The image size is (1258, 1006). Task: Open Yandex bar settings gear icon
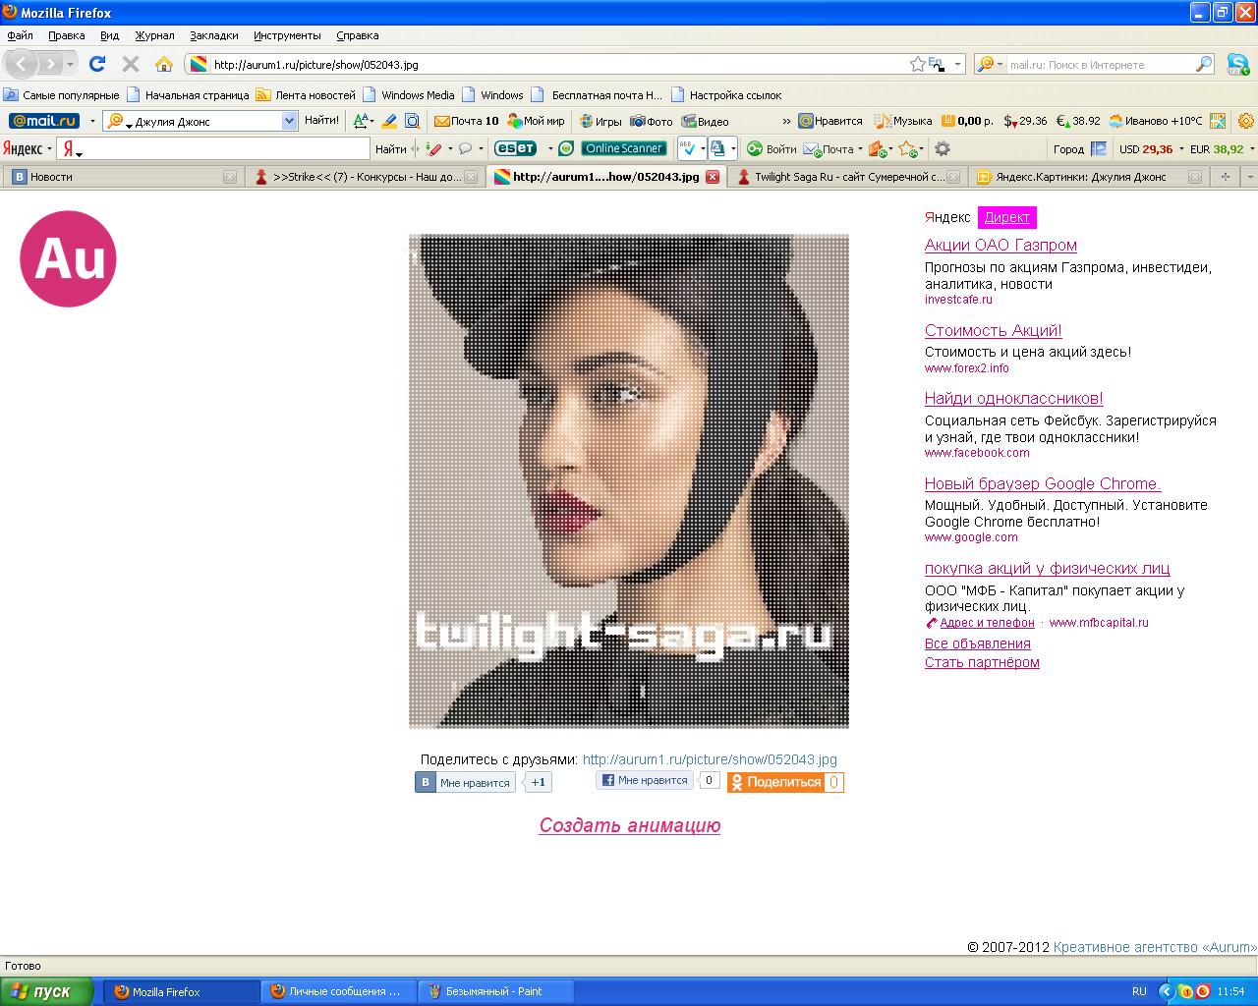coord(942,148)
